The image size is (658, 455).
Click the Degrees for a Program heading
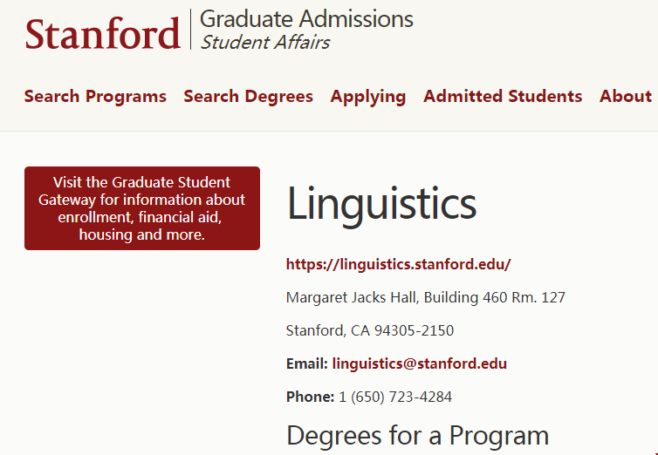pos(417,435)
